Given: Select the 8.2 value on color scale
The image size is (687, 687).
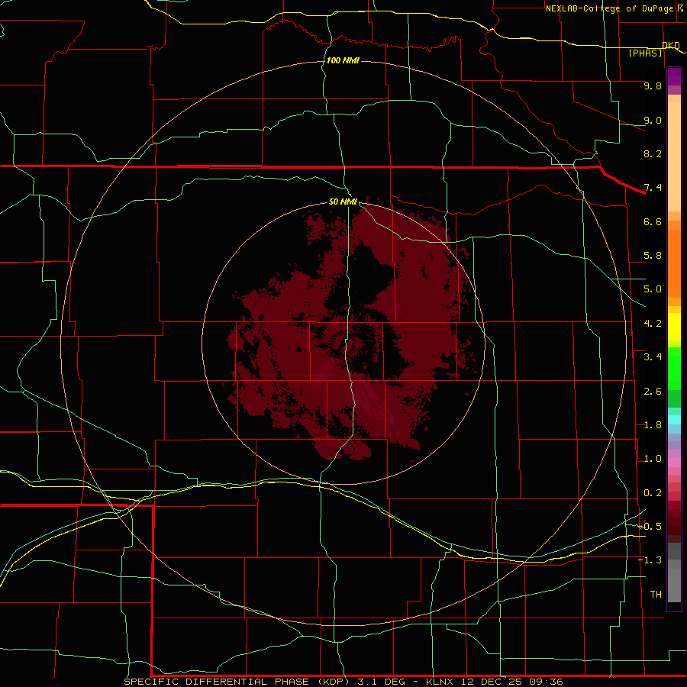Looking at the screenshot, I should point(653,153).
